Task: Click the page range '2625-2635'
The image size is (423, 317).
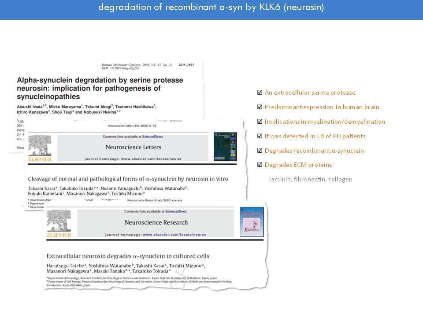Action: (186, 65)
